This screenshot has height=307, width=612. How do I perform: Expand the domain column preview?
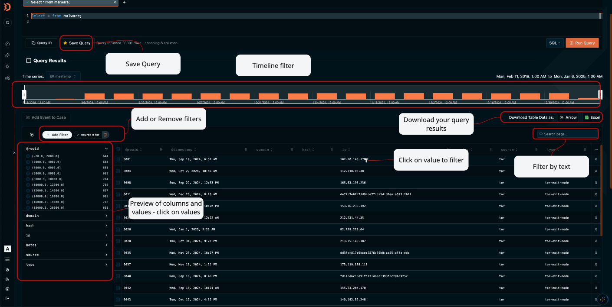coord(65,216)
